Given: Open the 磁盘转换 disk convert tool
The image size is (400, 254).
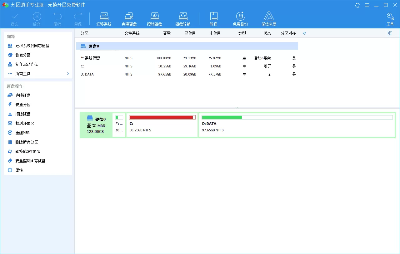Looking at the screenshot, I should point(183,19).
